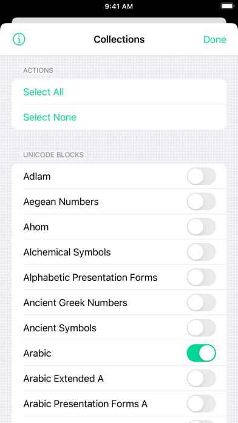Enable the Adlam block switch

[202, 176]
